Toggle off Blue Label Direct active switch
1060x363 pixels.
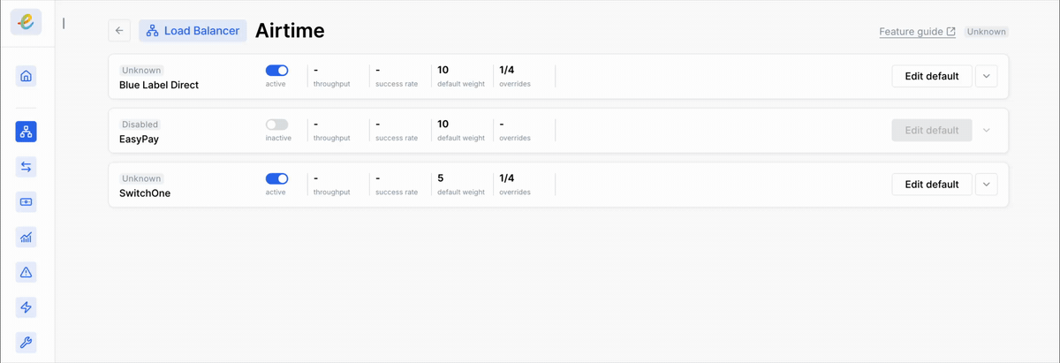276,71
